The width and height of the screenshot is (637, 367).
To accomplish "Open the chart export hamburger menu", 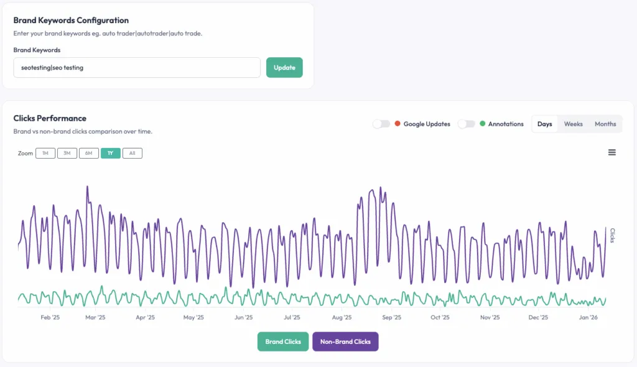I will 612,152.
